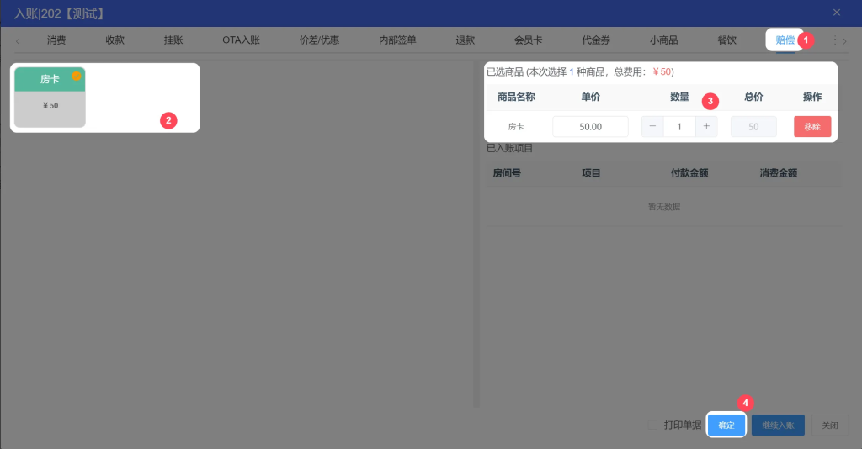The height and width of the screenshot is (449, 862).
Task: Go to the OTA入账 tab
Action: pos(241,40)
